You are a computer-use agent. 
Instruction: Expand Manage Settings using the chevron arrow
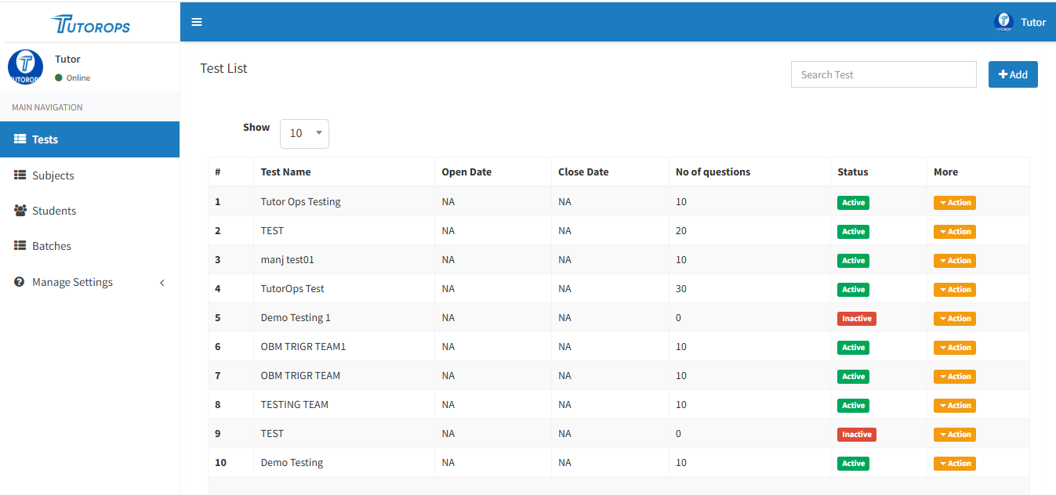(x=162, y=283)
